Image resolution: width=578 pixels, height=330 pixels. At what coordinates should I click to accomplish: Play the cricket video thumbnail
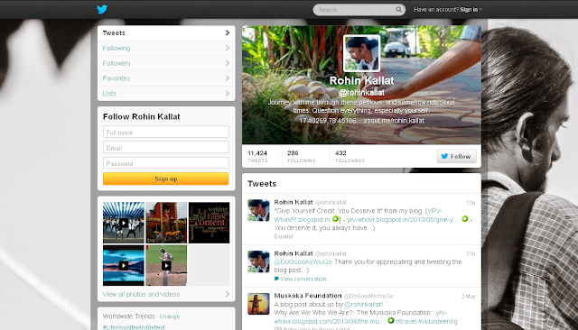[166, 265]
